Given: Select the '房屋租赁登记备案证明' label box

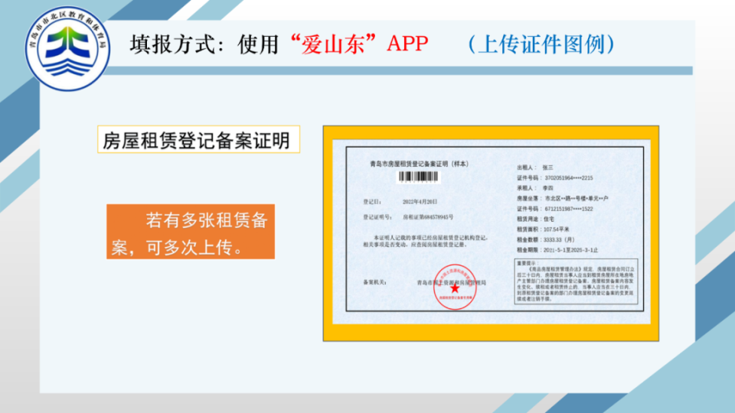Looking at the screenshot, I should click(199, 139).
